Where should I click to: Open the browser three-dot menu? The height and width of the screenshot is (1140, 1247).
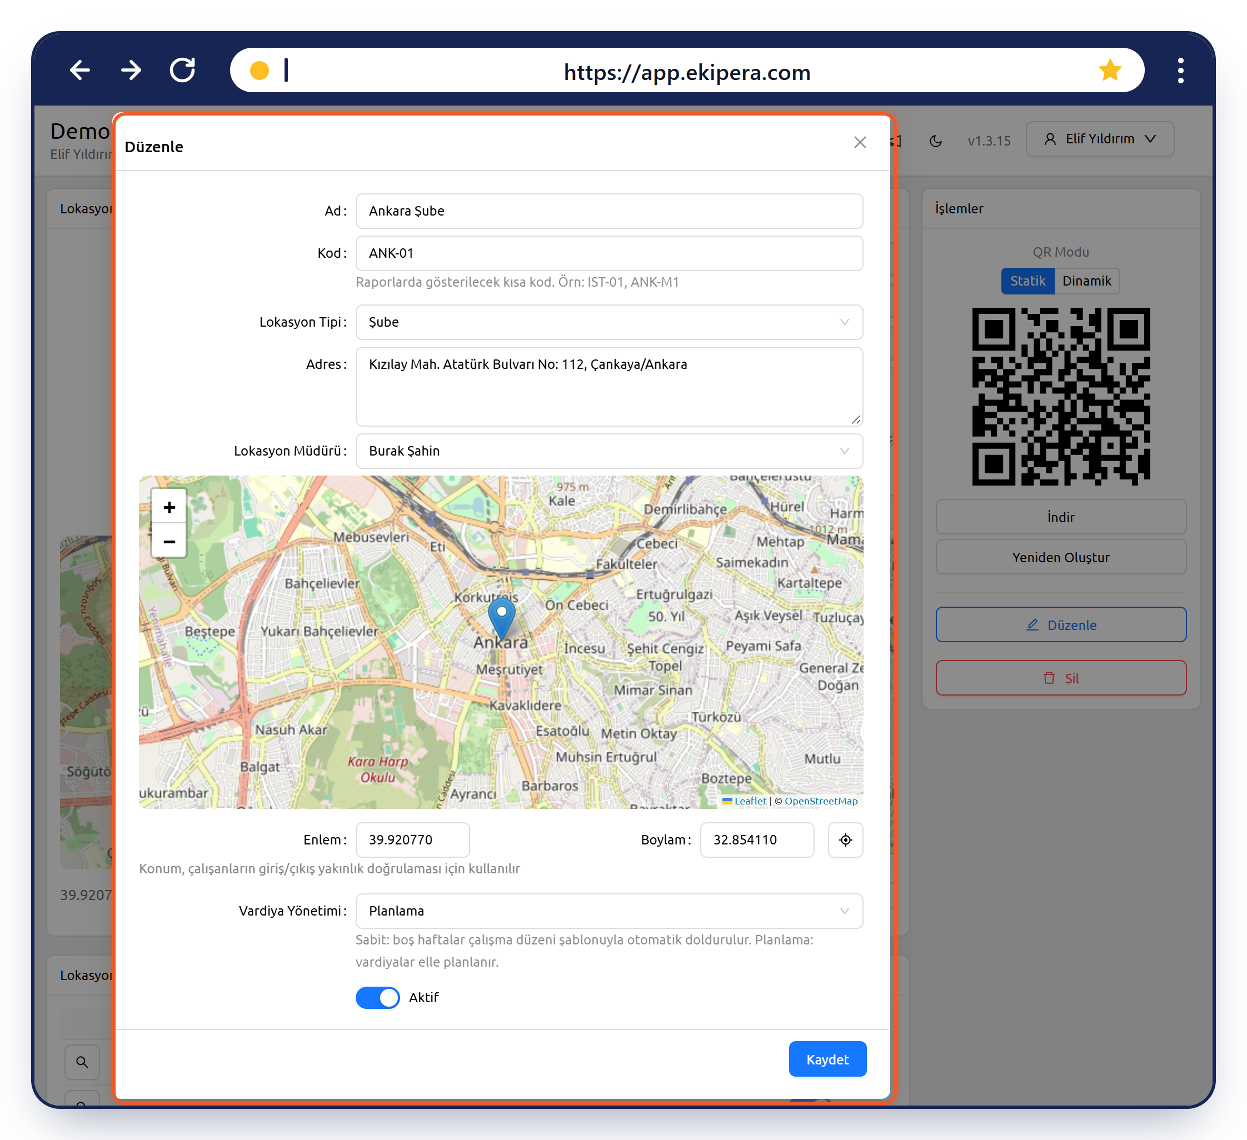click(1180, 71)
